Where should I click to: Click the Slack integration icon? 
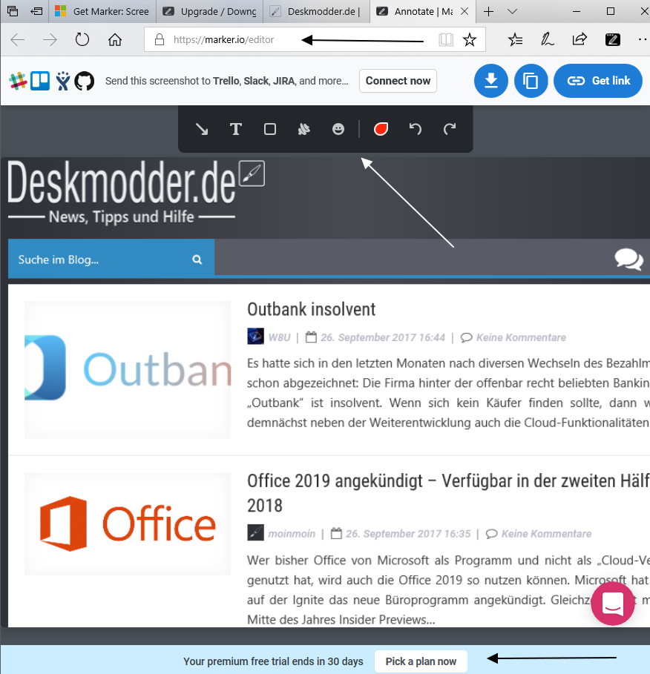18,81
